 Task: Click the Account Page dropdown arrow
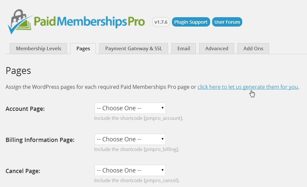[163, 108]
